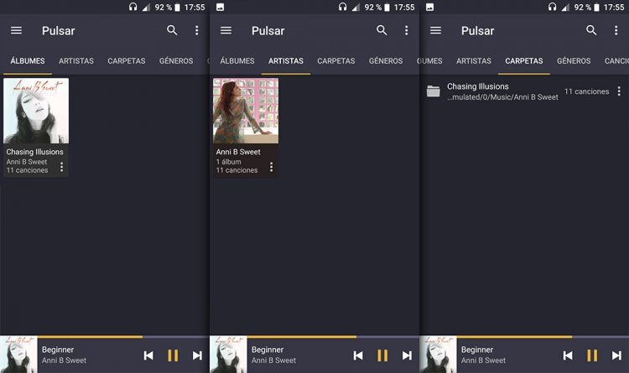Open overflow menu in the right Carpetas screen header
Image resolution: width=629 pixels, height=373 pixels.
(616, 30)
